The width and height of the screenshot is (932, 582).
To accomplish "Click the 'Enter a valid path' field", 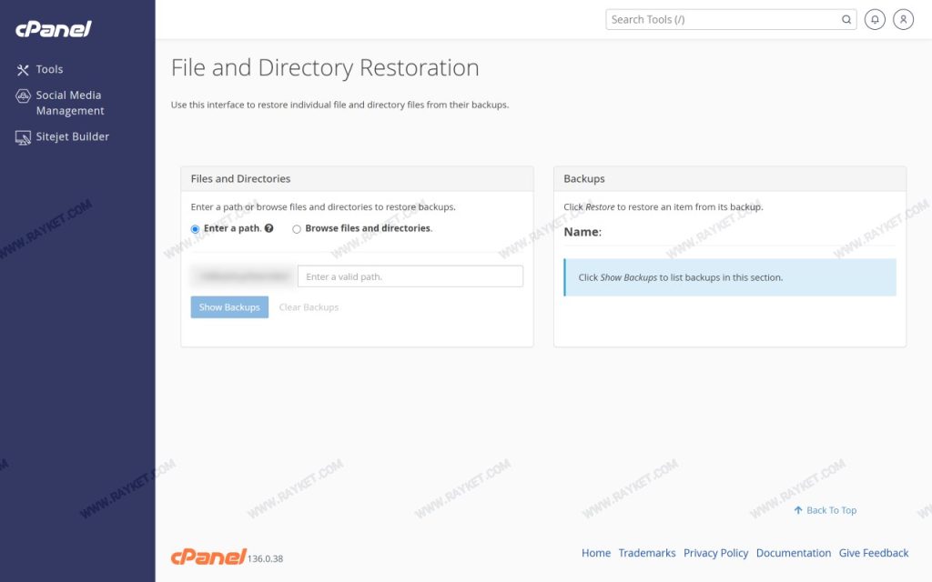I will pos(410,276).
